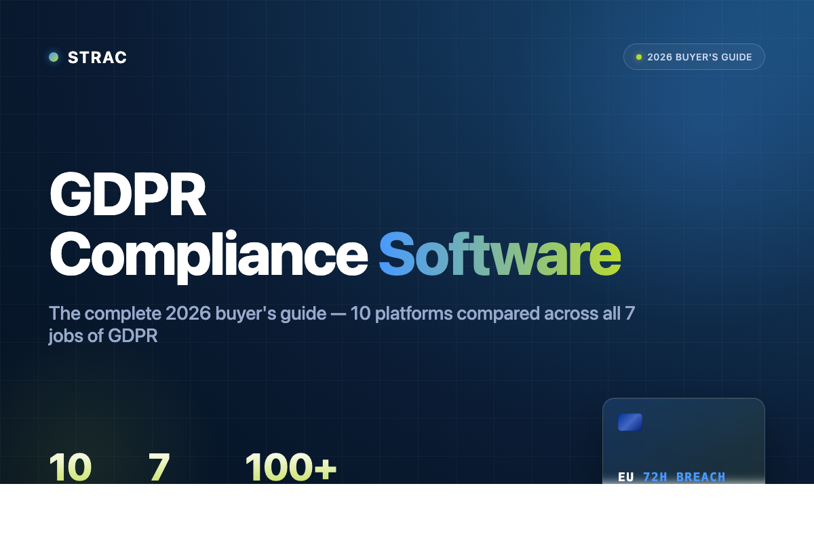Select the 'GDPR' headline word
This screenshot has width=814, height=543.
click(x=128, y=195)
